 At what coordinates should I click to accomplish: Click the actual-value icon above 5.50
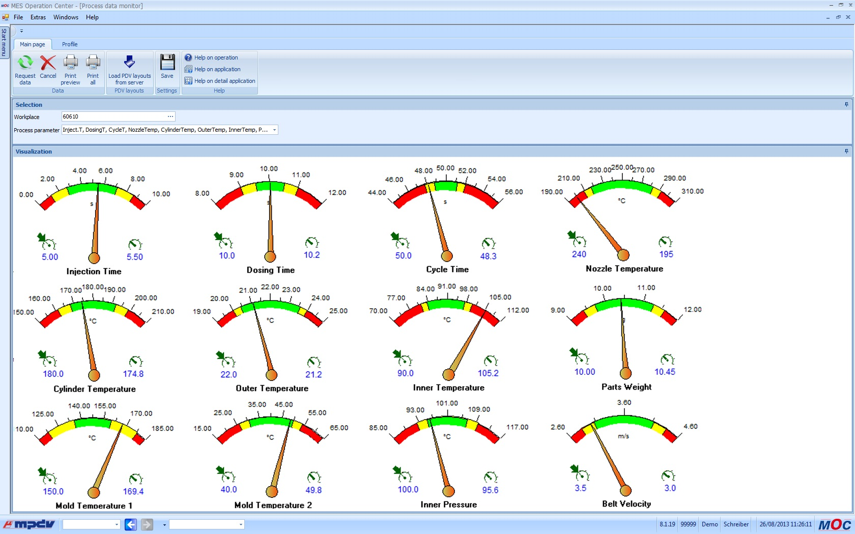pyautogui.click(x=135, y=244)
